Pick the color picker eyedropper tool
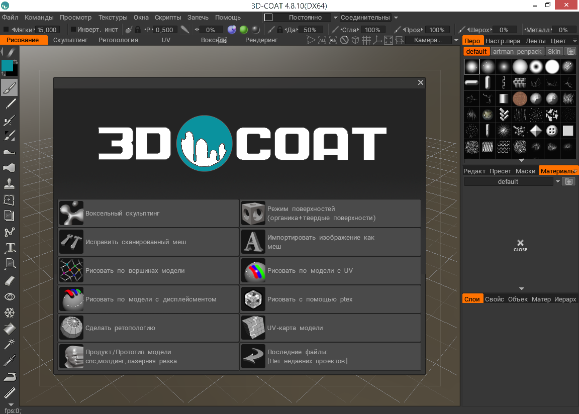The height and width of the screenshot is (414, 579). 9,360
